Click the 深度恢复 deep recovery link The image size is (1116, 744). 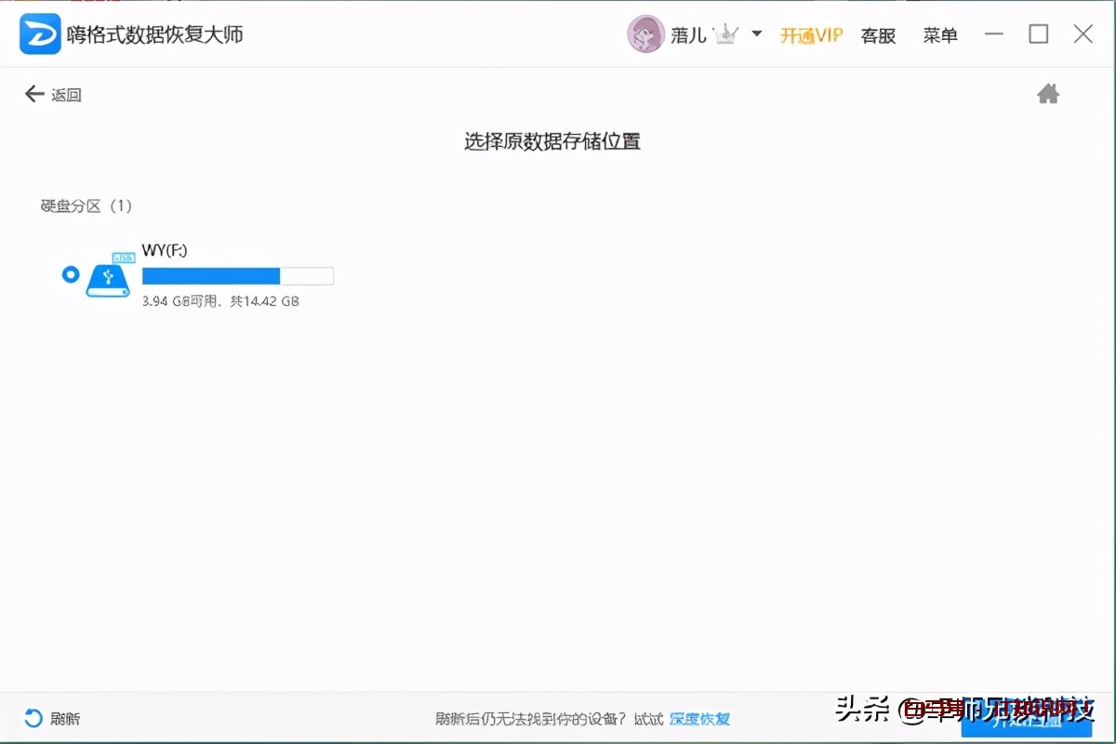(699, 719)
